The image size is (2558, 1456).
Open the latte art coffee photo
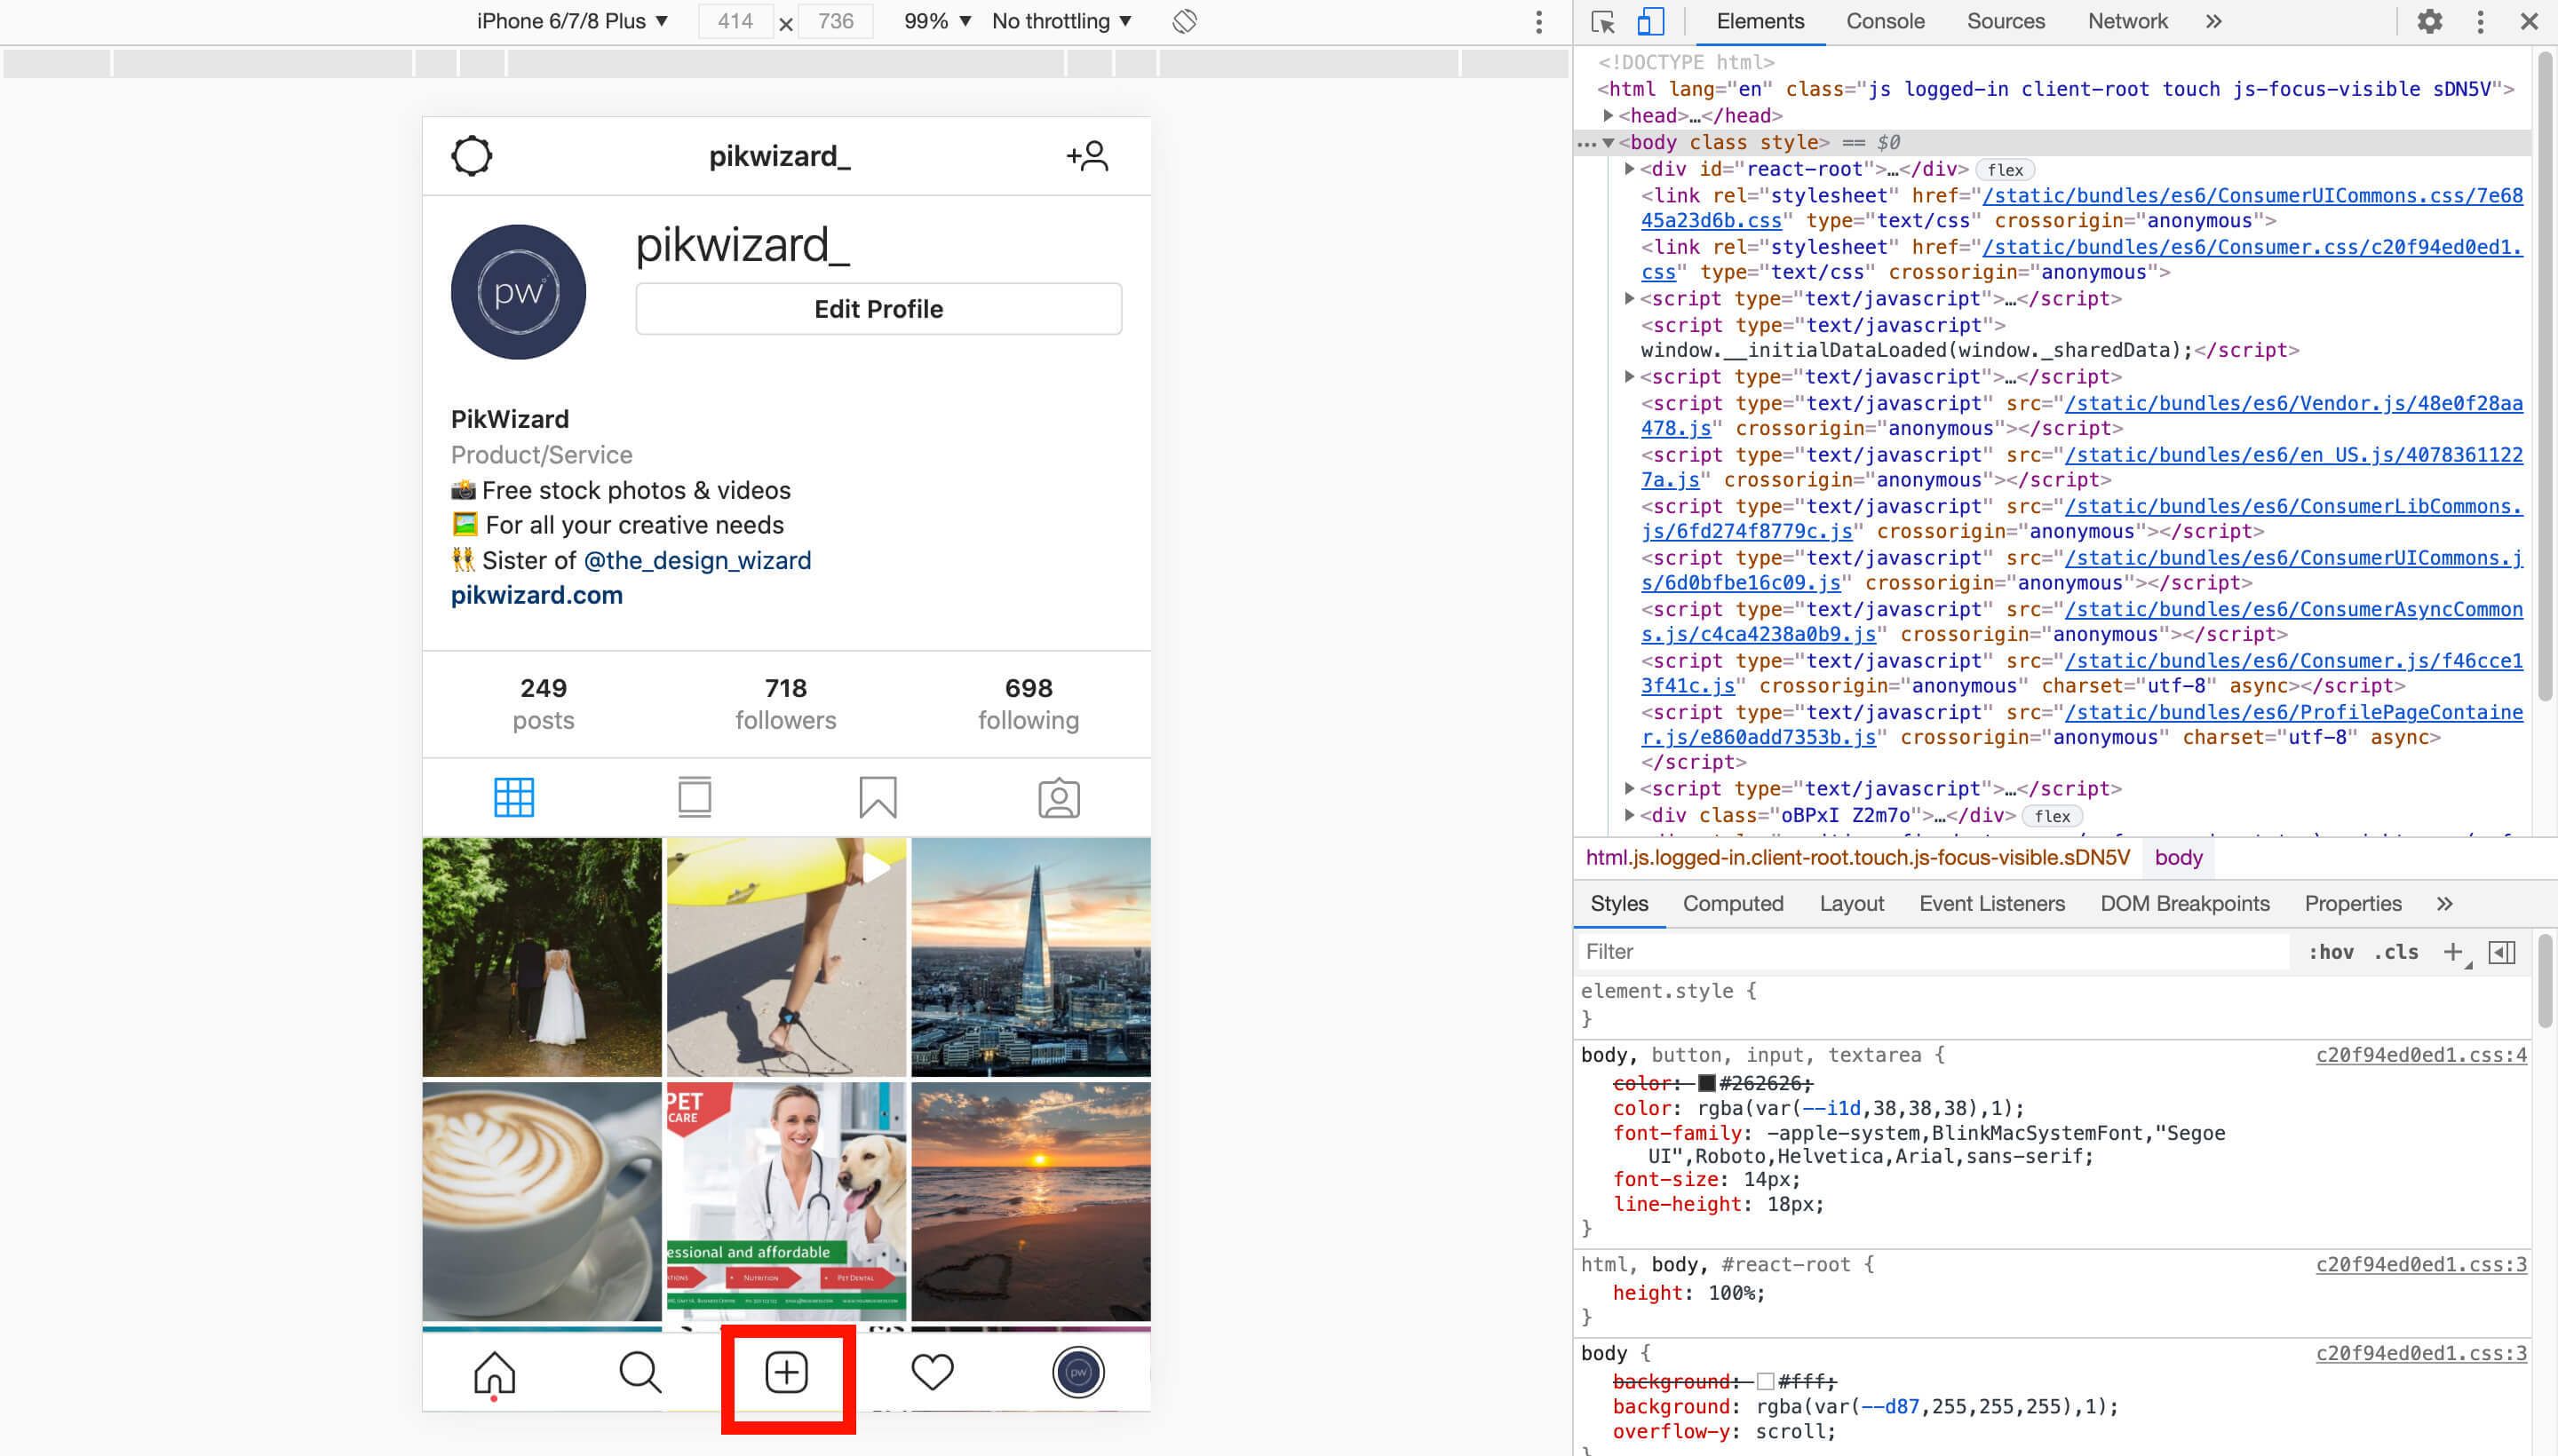(541, 1201)
